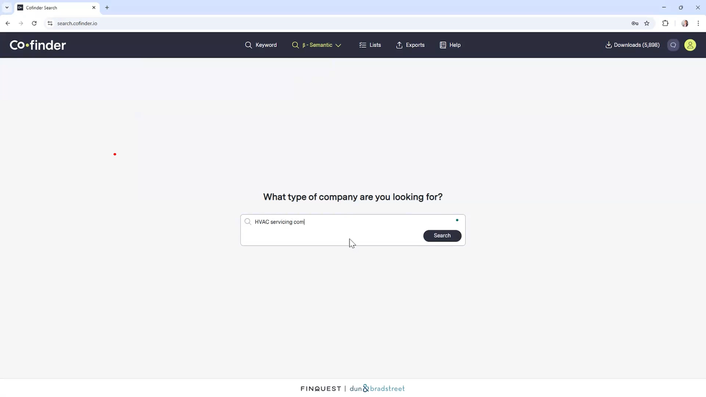Open the Exports page
This screenshot has width=706, height=397.
coord(410,45)
